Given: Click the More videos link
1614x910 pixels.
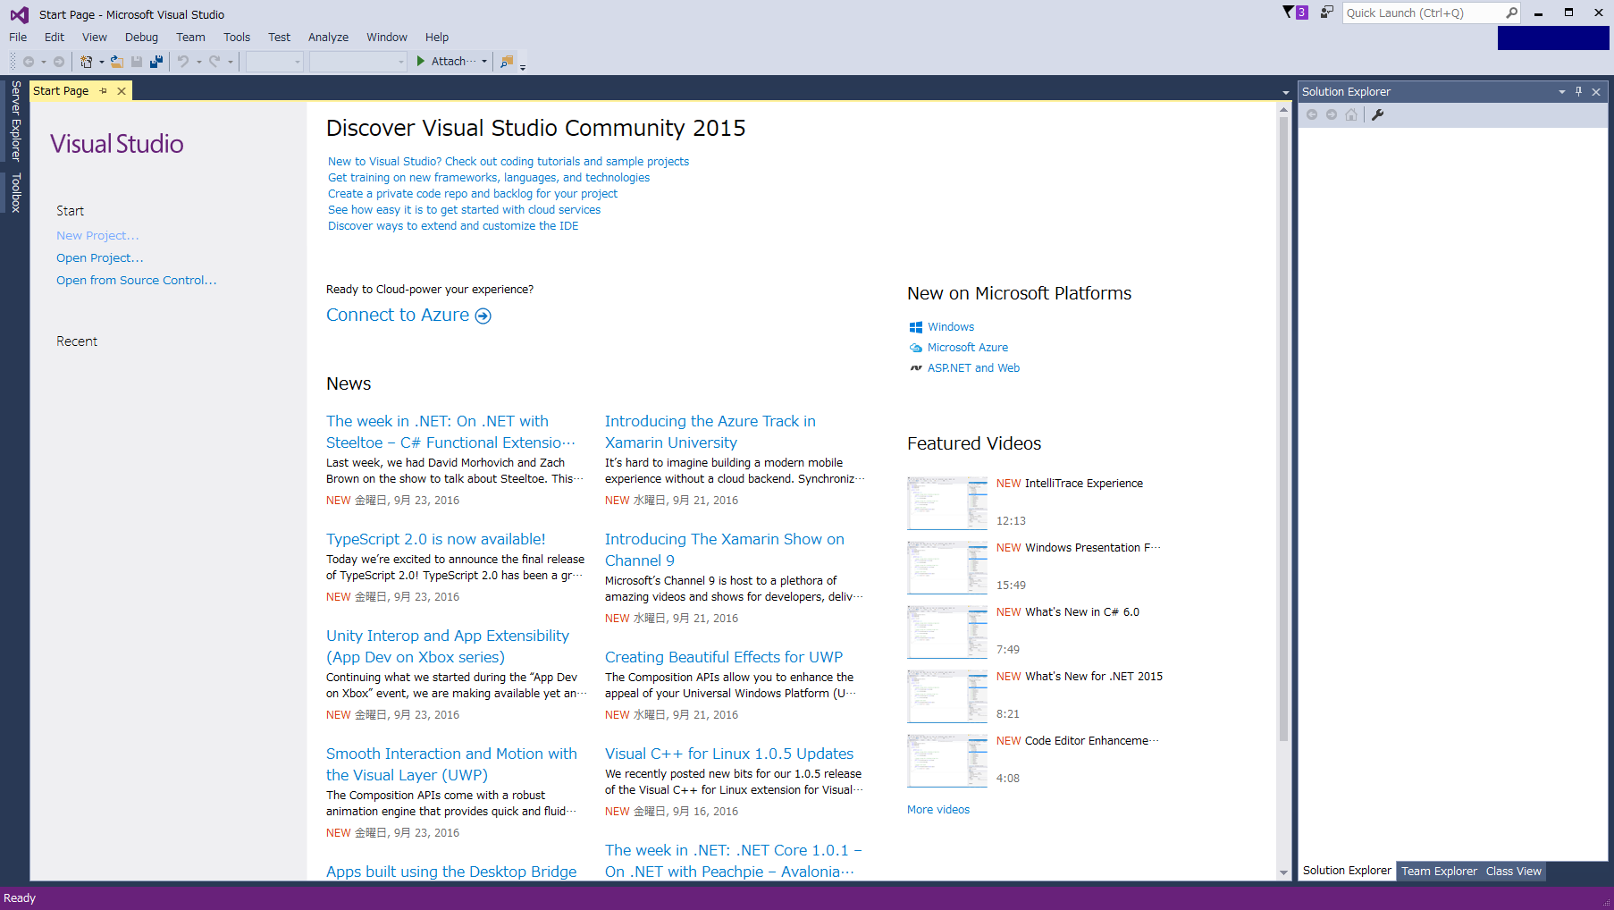Looking at the screenshot, I should [938, 810].
